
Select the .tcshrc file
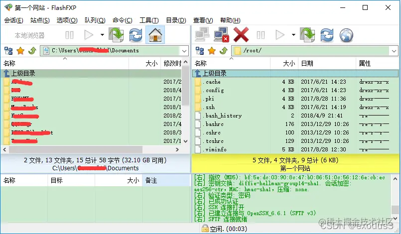click(295, 141)
